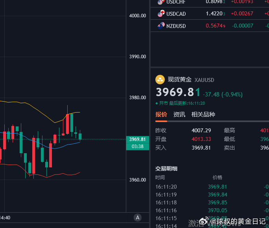
Task: Click the NZDUSD price 0.5674
Action: point(216,26)
